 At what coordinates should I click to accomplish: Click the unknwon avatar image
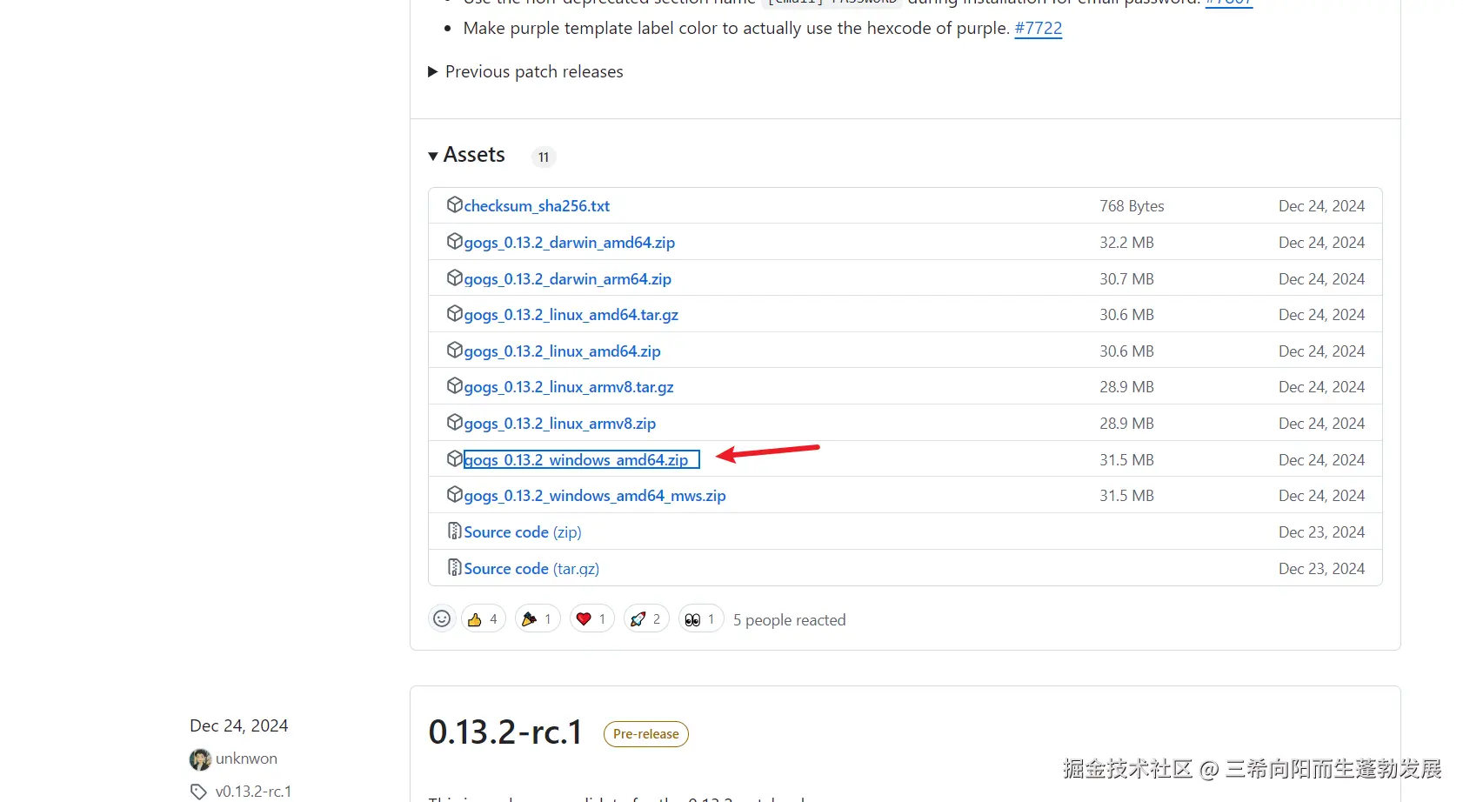click(x=200, y=759)
